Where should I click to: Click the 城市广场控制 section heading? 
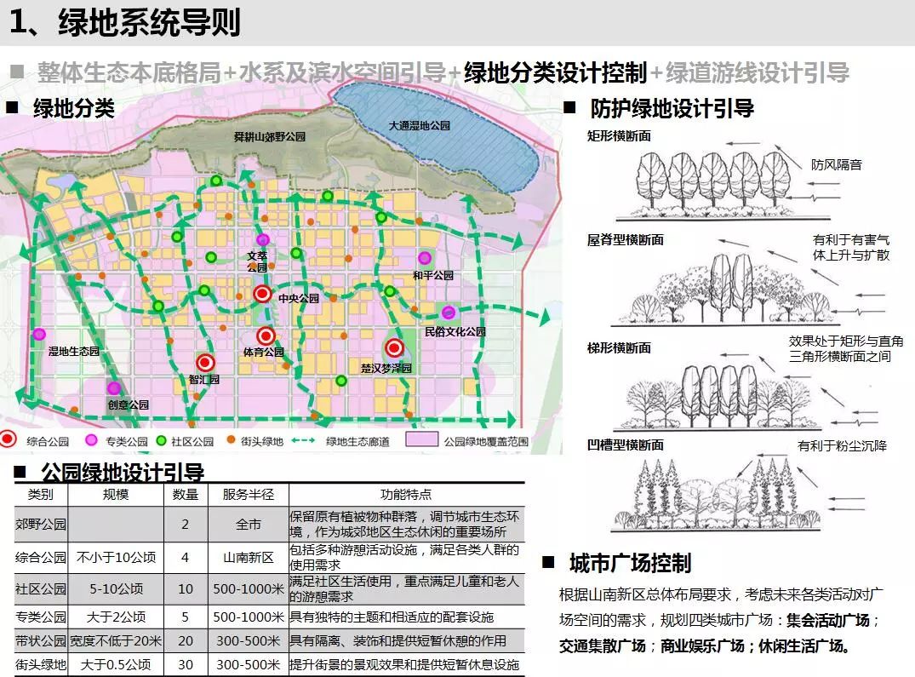[630, 563]
